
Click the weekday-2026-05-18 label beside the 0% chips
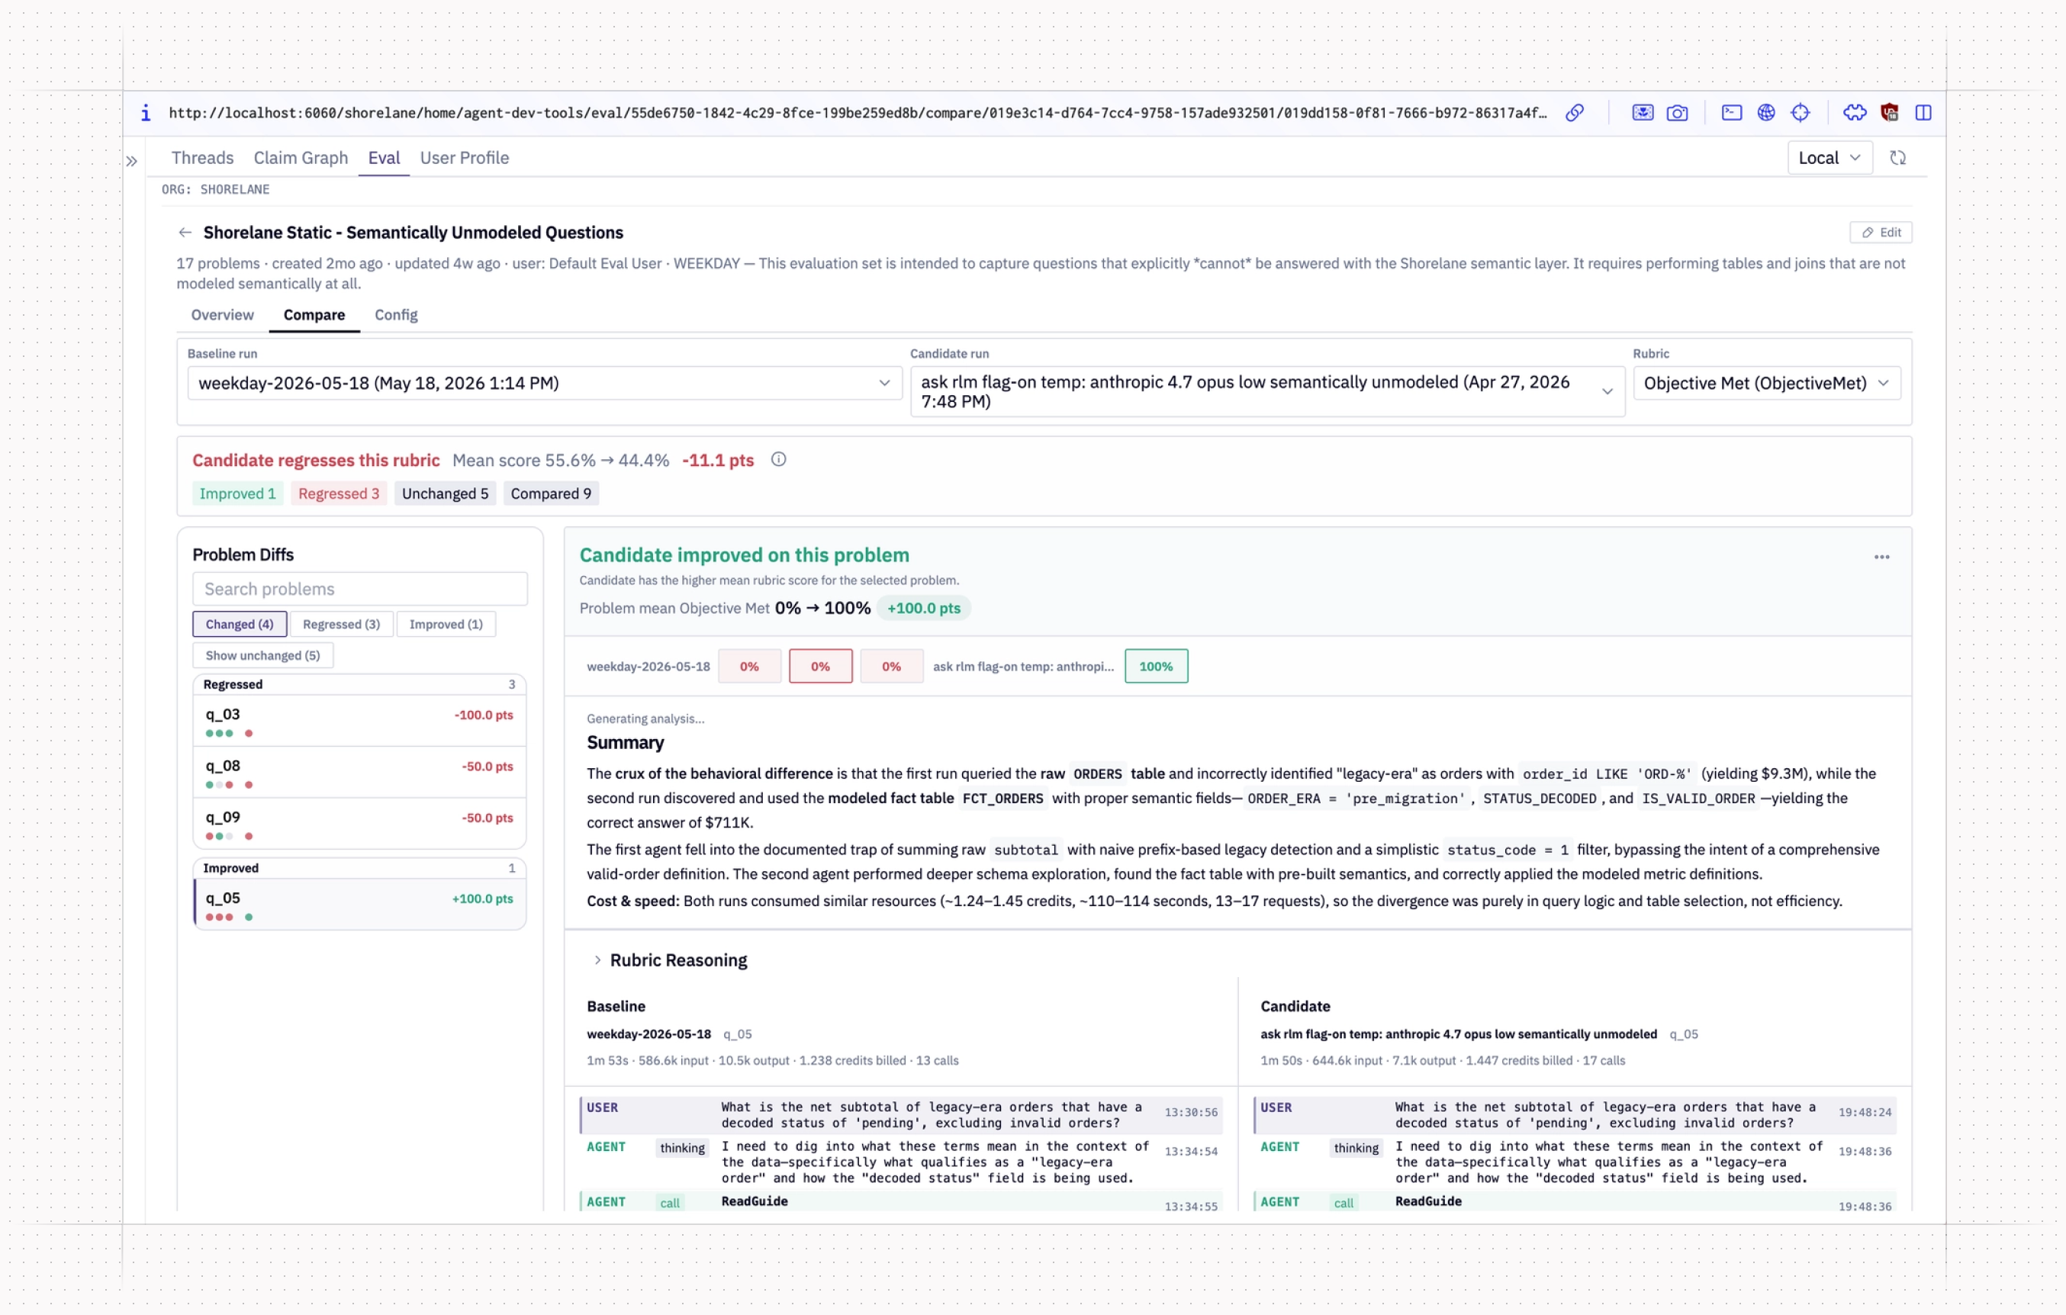tap(648, 667)
